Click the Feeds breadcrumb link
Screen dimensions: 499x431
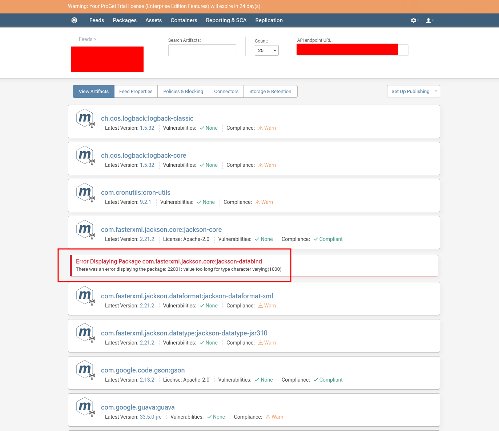[x=85, y=39]
